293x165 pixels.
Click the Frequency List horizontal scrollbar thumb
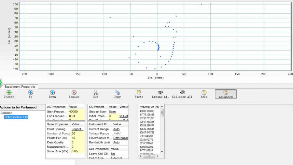(149, 156)
